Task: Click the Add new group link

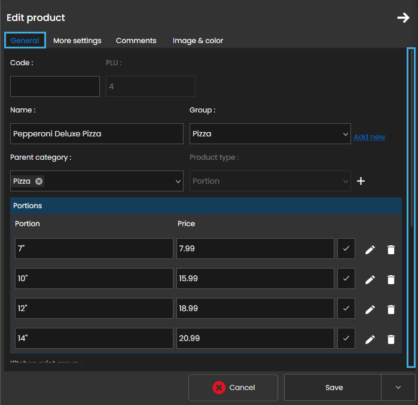Action: [370, 137]
